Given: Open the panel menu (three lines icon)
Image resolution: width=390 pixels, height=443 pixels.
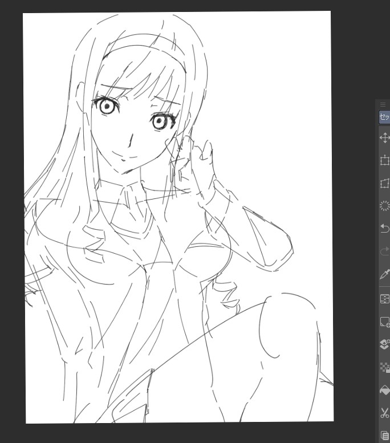Looking at the screenshot, I should pos(383,104).
